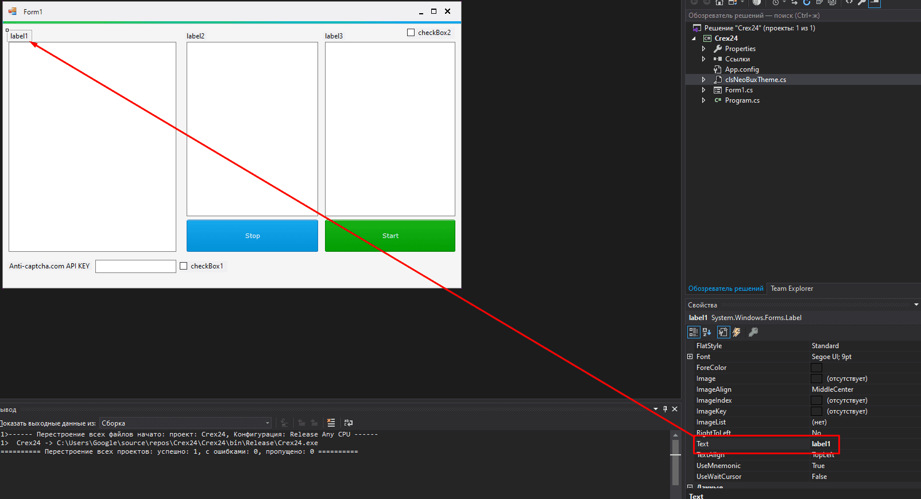This screenshot has height=499, width=921.
Task: Click the Stop button on the form
Action: coord(252,236)
